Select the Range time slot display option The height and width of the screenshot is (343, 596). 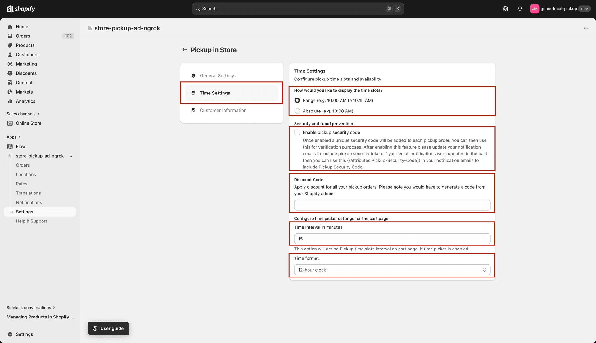click(x=297, y=100)
